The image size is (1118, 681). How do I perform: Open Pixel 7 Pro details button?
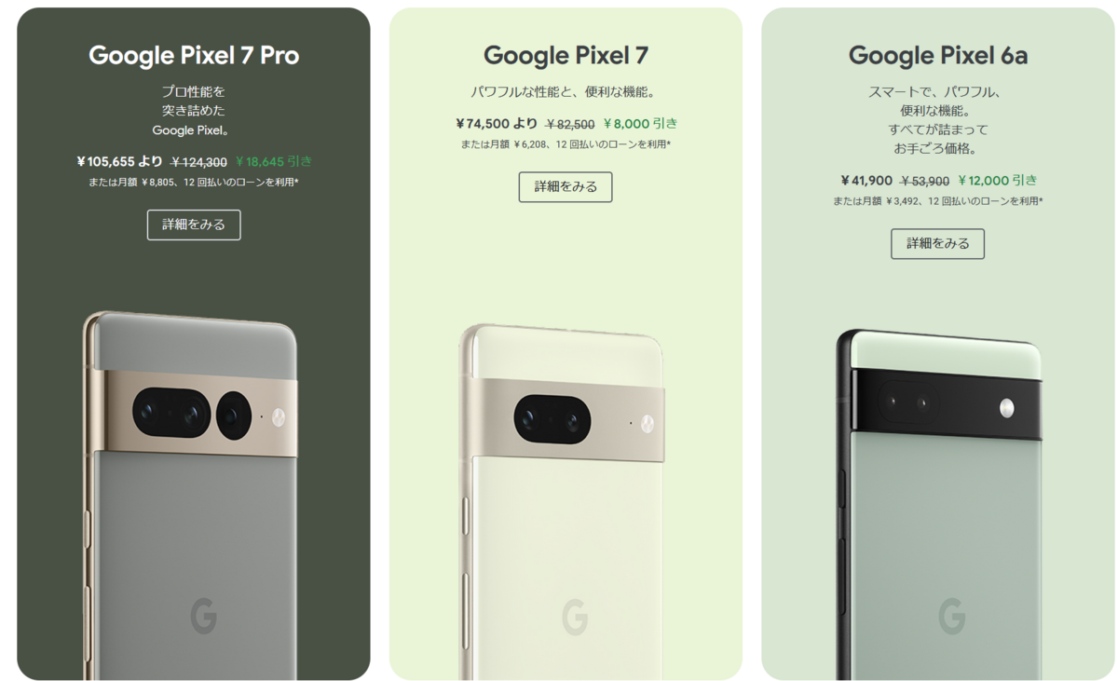(x=194, y=225)
